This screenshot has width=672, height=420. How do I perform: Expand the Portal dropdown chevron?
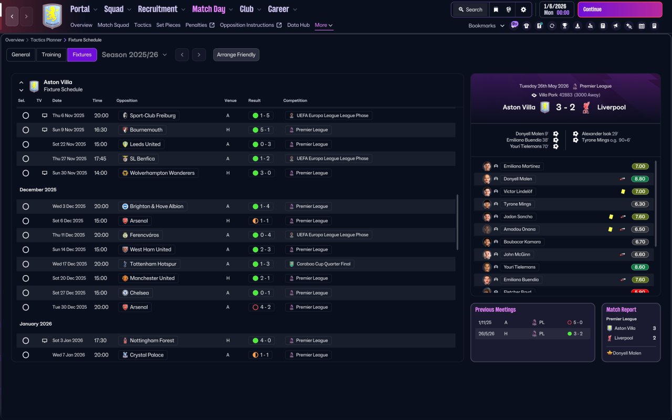(x=95, y=9)
